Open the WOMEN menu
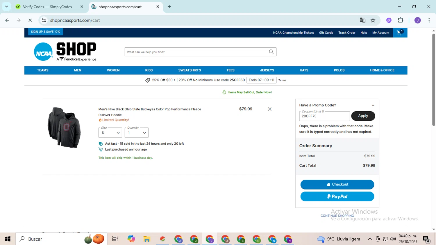The height and width of the screenshot is (245, 436). point(113,70)
